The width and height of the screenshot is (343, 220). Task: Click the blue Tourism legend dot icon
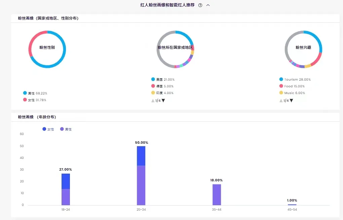(281, 79)
